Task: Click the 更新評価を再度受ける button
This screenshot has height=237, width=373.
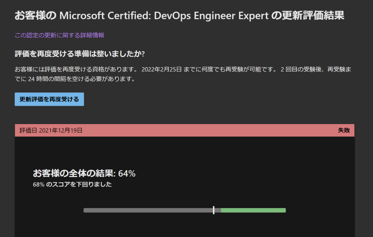Action: [x=49, y=99]
